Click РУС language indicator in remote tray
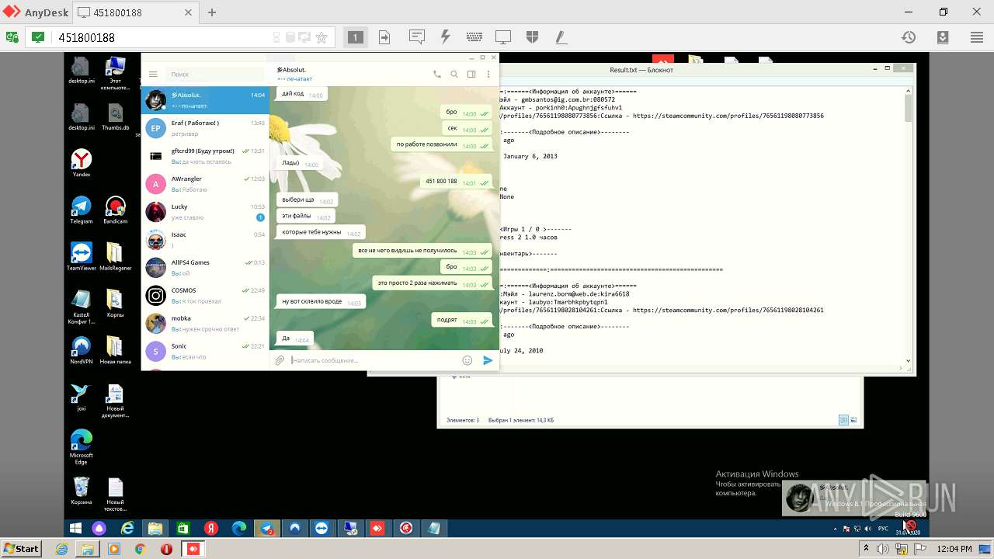 tap(883, 529)
